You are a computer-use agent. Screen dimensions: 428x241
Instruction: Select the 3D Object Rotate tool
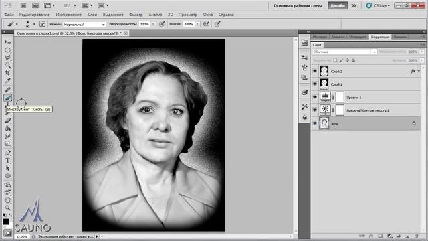point(7,185)
